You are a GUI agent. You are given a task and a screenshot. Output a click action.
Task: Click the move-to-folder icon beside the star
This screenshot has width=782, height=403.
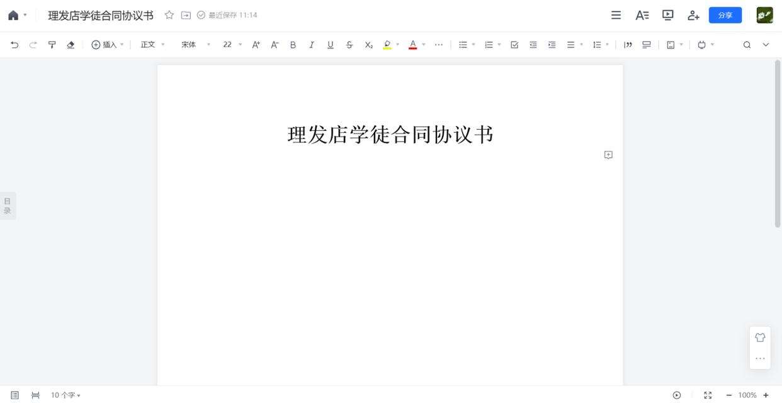pos(186,15)
